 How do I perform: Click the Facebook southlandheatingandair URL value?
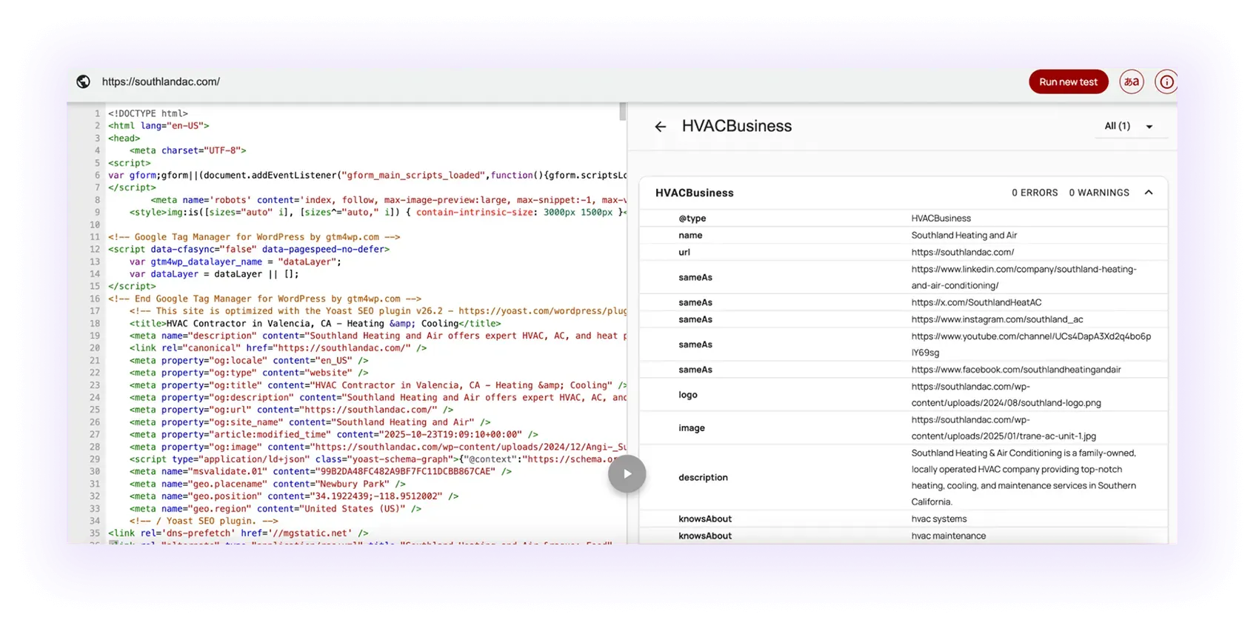[x=1016, y=370]
